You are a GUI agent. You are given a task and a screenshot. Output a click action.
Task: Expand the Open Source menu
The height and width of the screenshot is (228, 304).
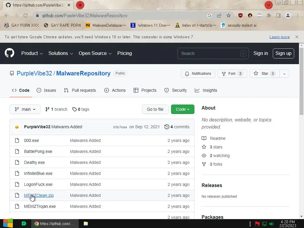pyautogui.click(x=95, y=53)
